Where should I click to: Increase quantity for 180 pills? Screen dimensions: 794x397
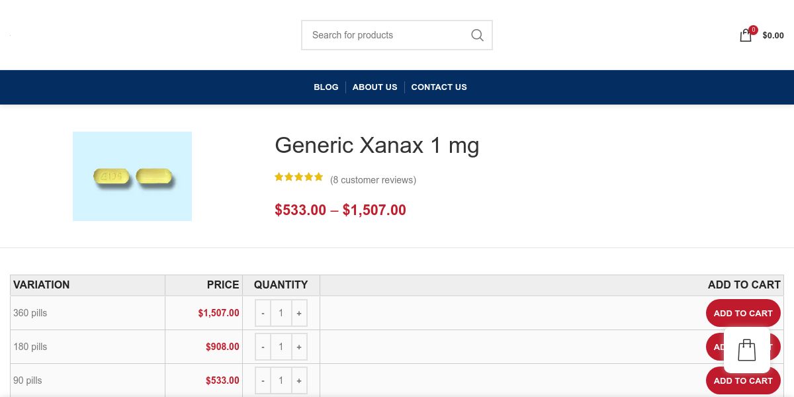pyautogui.click(x=299, y=347)
